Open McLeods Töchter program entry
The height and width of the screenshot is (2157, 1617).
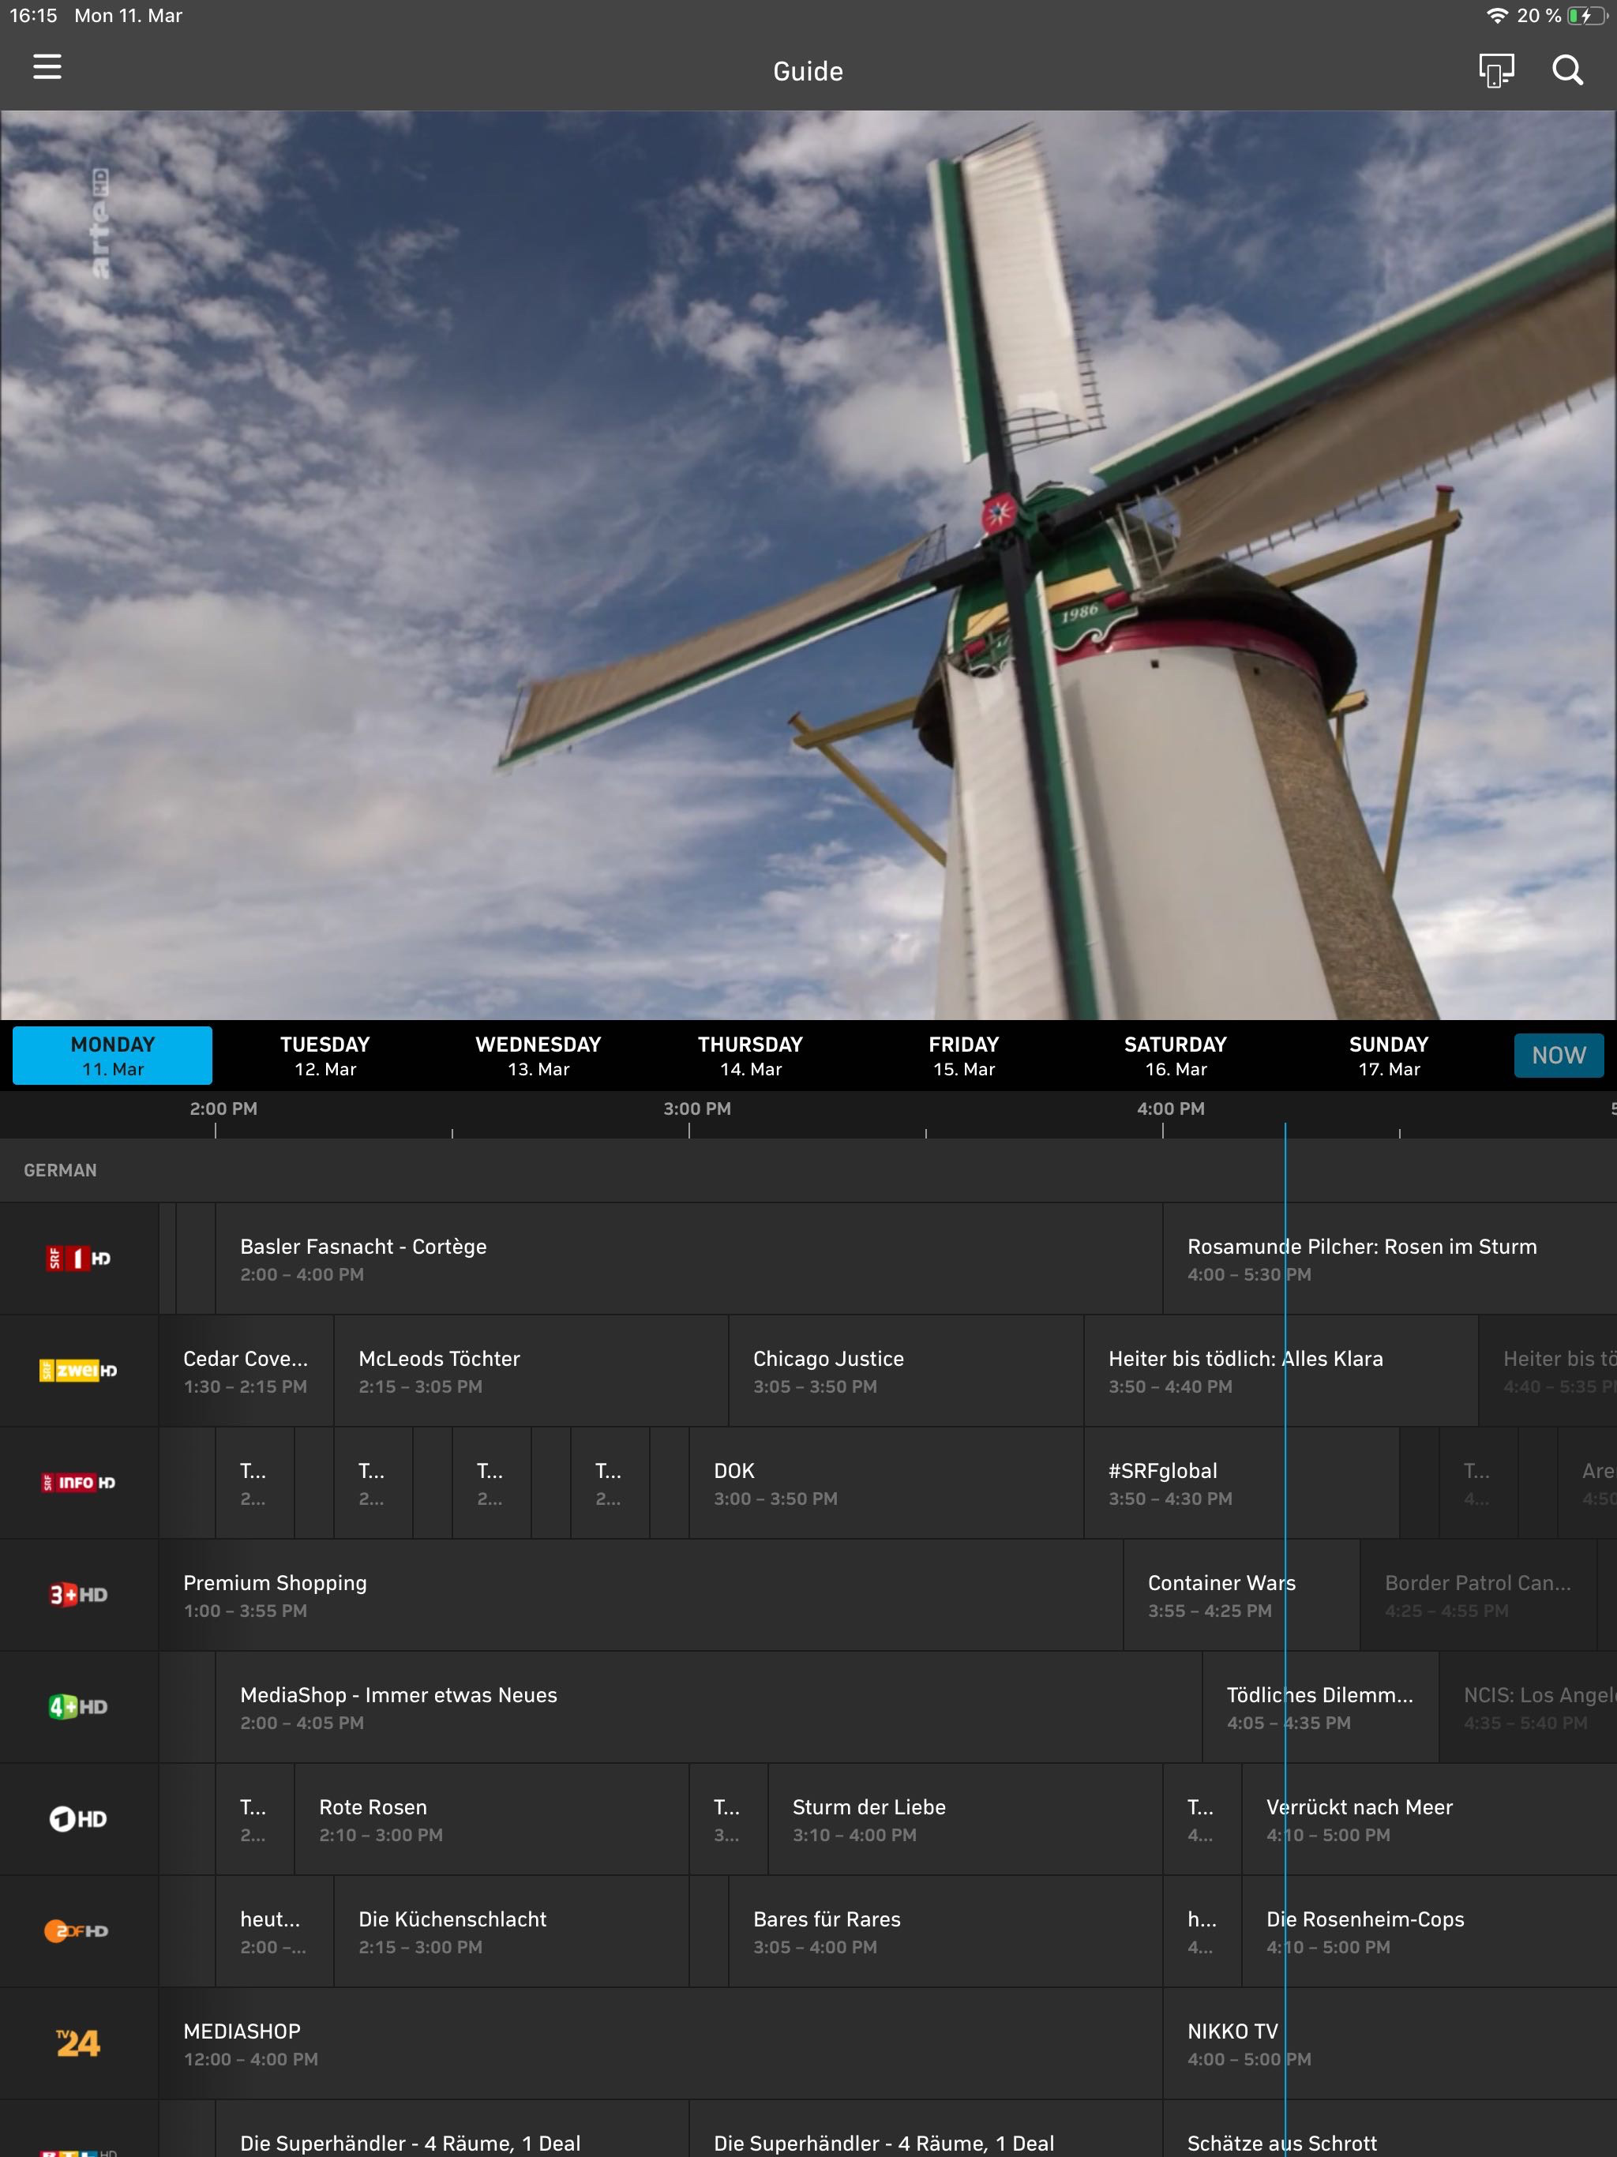pyautogui.click(x=531, y=1370)
